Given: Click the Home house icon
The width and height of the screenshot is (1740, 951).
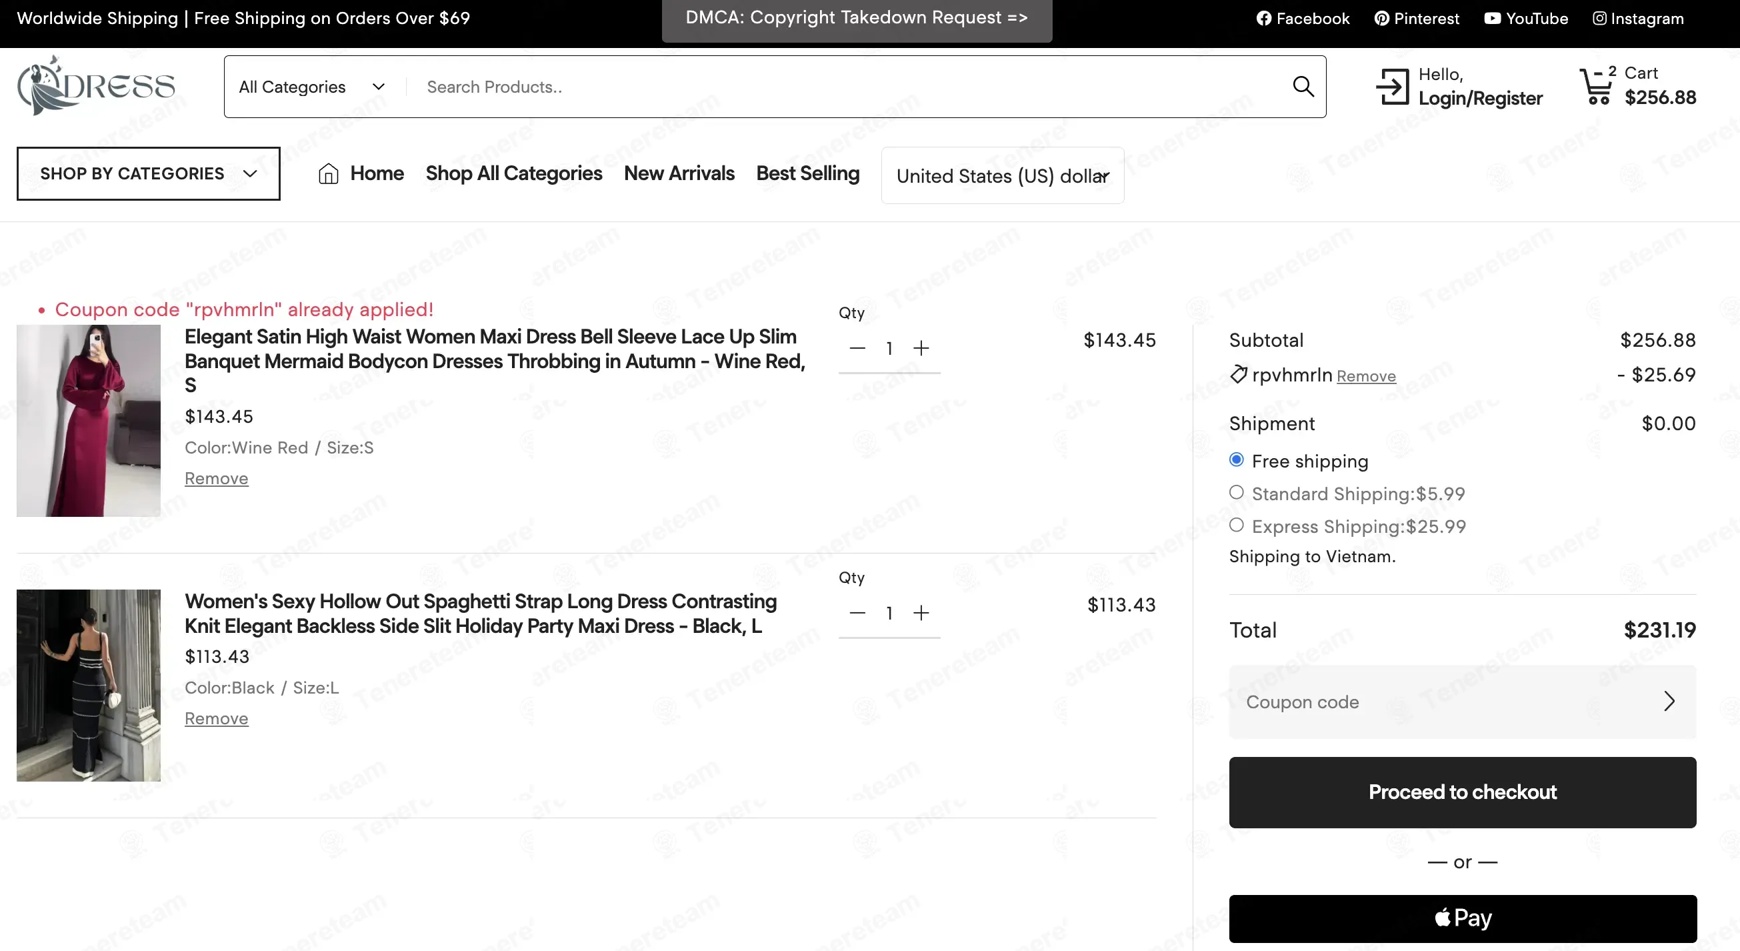Looking at the screenshot, I should 328,173.
